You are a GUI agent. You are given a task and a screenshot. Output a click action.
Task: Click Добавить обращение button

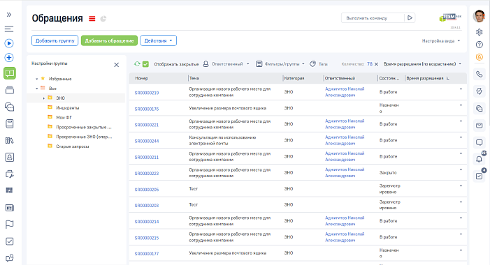(109, 40)
